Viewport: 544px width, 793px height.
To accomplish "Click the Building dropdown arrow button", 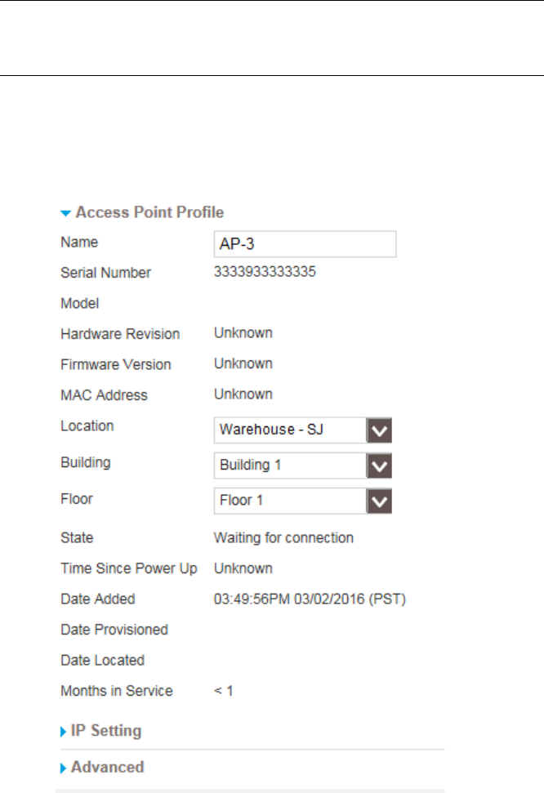I will click(x=379, y=466).
